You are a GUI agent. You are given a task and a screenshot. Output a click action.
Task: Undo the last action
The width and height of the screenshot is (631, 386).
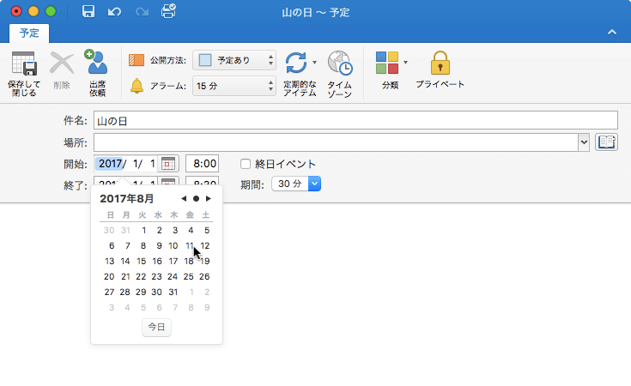click(114, 12)
